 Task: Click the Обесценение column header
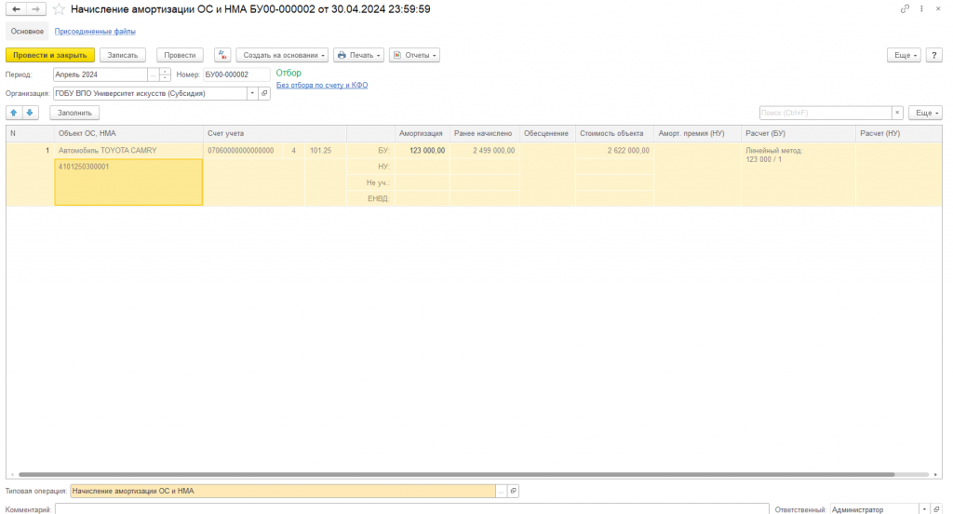coord(545,133)
